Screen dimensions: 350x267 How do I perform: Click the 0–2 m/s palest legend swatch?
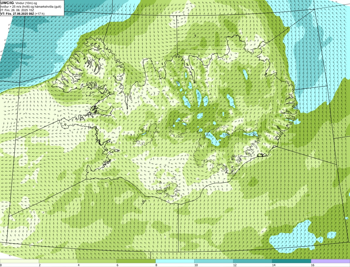pos(19,261)
